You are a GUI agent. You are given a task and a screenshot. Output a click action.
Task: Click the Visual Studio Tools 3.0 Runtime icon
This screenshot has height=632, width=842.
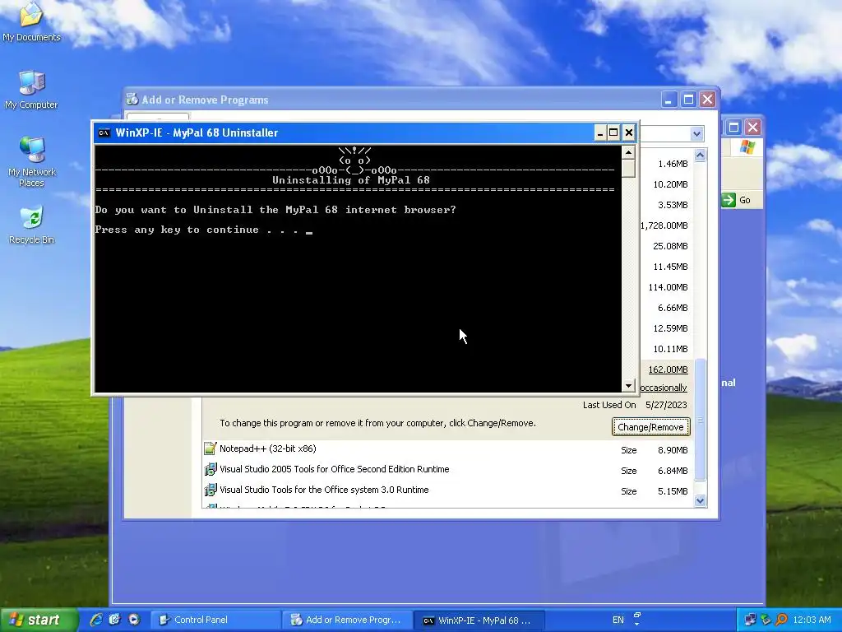click(210, 490)
